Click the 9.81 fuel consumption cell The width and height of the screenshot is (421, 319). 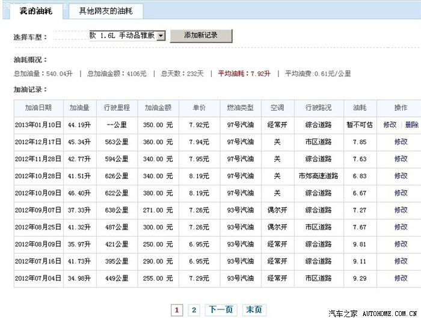click(x=360, y=244)
